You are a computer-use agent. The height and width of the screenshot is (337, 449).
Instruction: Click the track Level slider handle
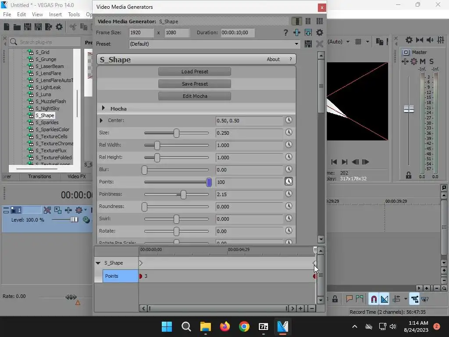[x=74, y=219]
